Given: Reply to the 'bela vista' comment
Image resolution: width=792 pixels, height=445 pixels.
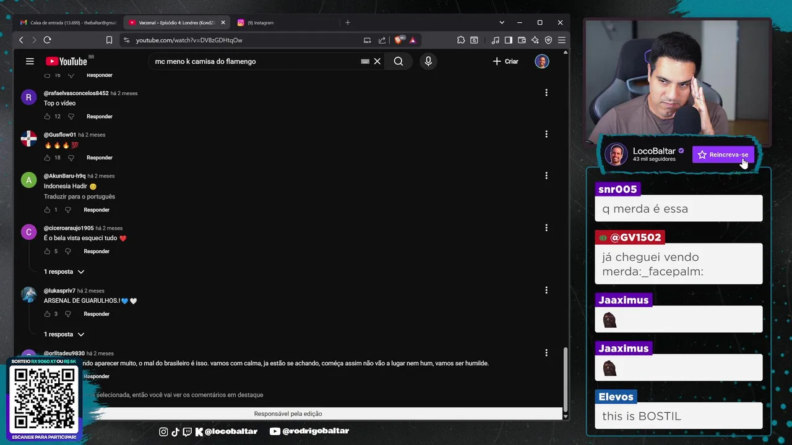Looking at the screenshot, I should click(97, 251).
